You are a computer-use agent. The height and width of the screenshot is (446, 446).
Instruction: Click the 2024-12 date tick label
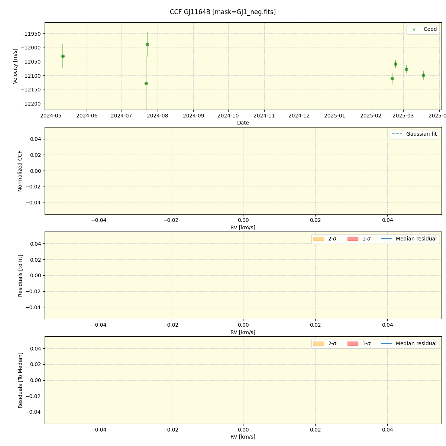(299, 116)
